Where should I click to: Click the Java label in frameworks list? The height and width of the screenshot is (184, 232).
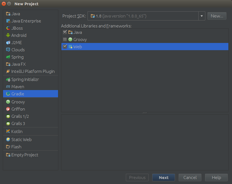(78, 32)
